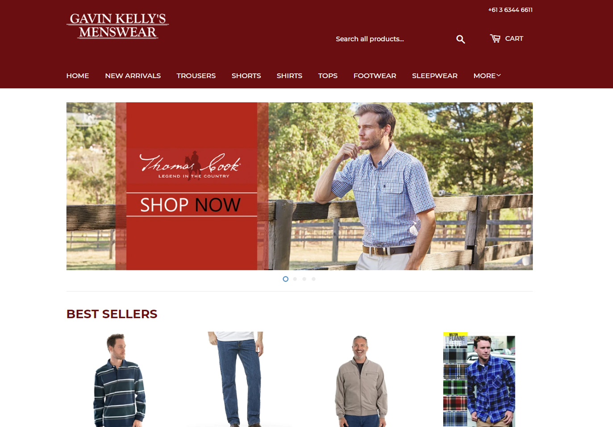Click the search magnifier icon
Image resolution: width=613 pixels, height=427 pixels.
460,39
